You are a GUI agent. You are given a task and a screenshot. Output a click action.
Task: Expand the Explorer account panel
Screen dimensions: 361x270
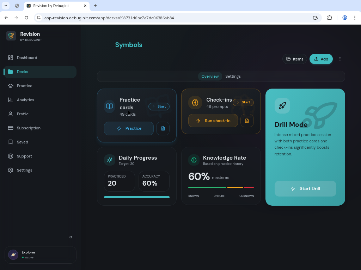point(41,255)
